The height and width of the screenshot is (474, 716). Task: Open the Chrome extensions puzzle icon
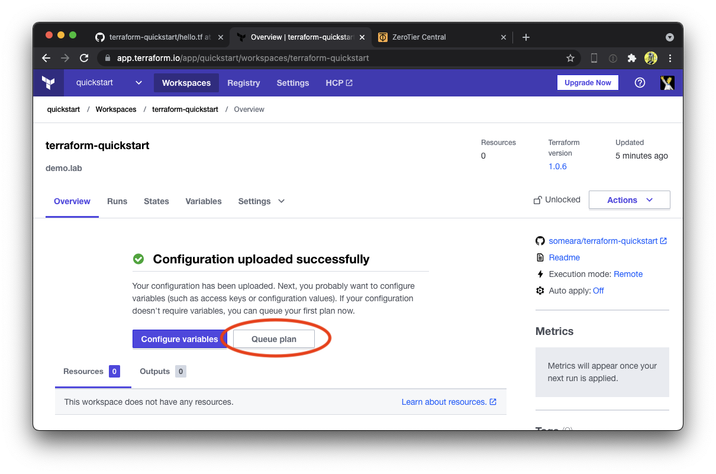(632, 58)
